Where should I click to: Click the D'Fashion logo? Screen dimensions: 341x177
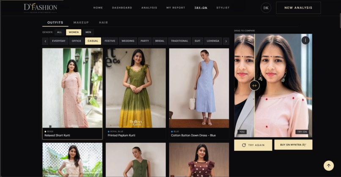click(x=40, y=8)
